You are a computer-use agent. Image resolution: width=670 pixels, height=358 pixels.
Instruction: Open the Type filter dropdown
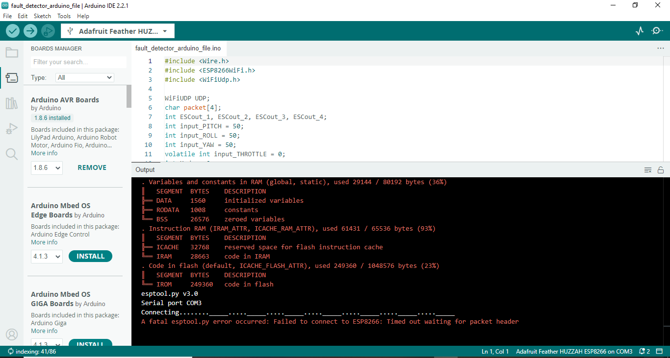click(85, 77)
